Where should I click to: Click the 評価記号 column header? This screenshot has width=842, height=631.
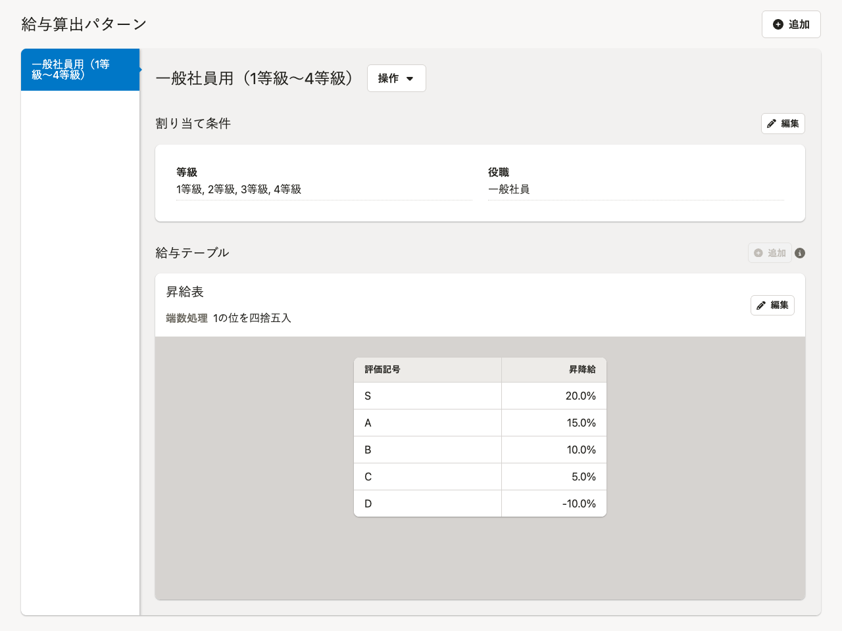tap(382, 369)
